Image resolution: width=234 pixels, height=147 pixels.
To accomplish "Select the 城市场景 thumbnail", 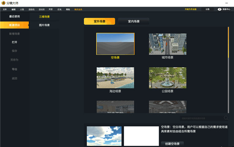I will 168,44.
